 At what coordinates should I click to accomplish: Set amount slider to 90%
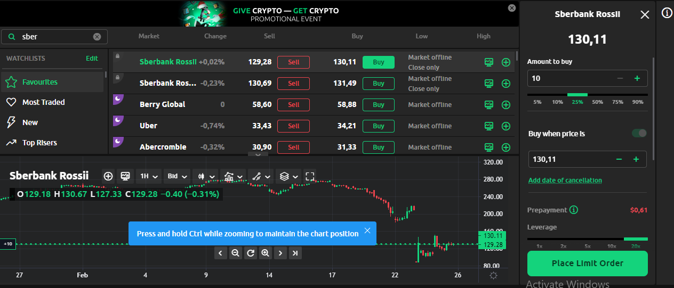(x=638, y=102)
